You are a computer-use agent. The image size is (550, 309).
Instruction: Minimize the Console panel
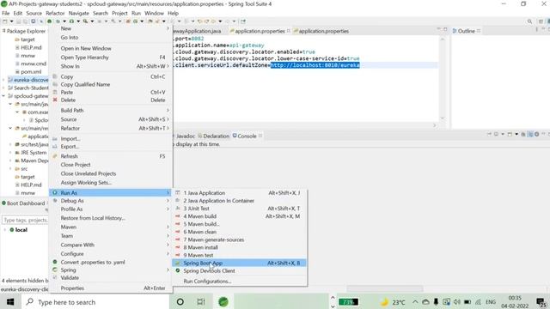tap(543, 134)
